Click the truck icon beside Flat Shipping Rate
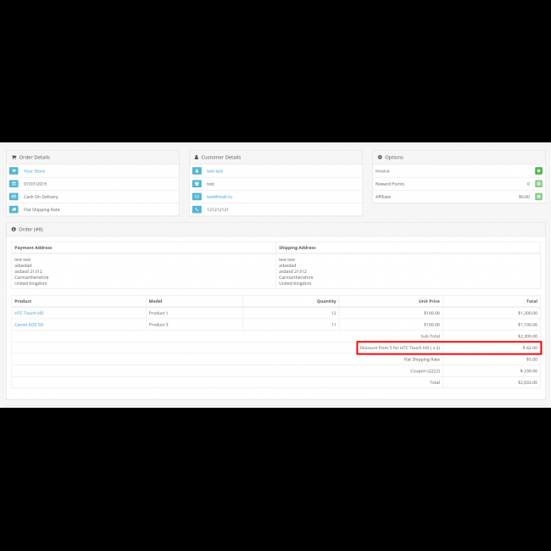 (14, 209)
